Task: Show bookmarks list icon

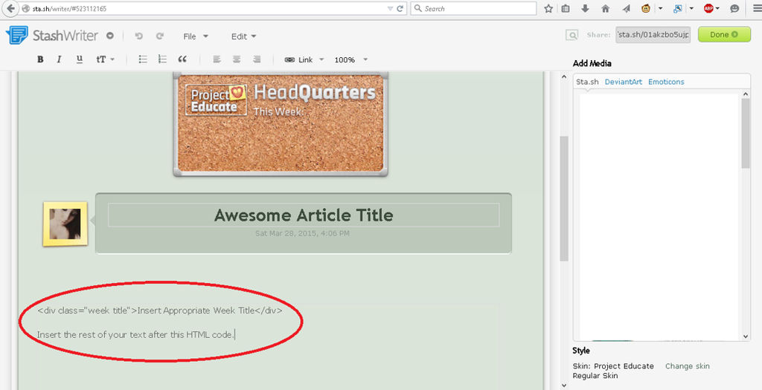Action: [x=566, y=8]
